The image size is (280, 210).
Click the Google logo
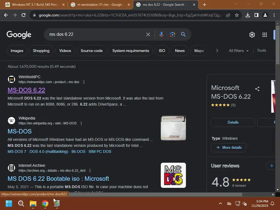click(19, 35)
